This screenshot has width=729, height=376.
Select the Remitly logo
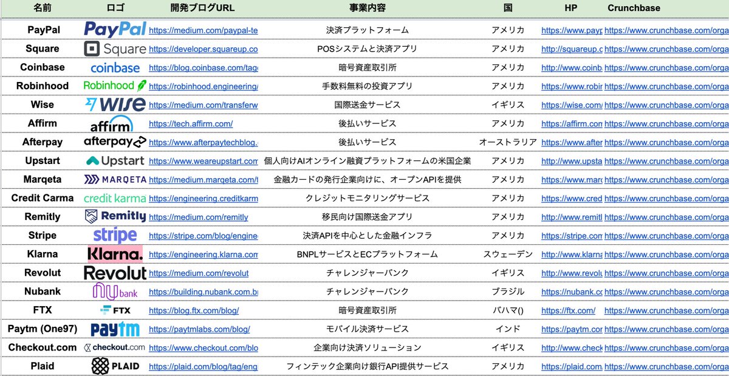click(115, 216)
